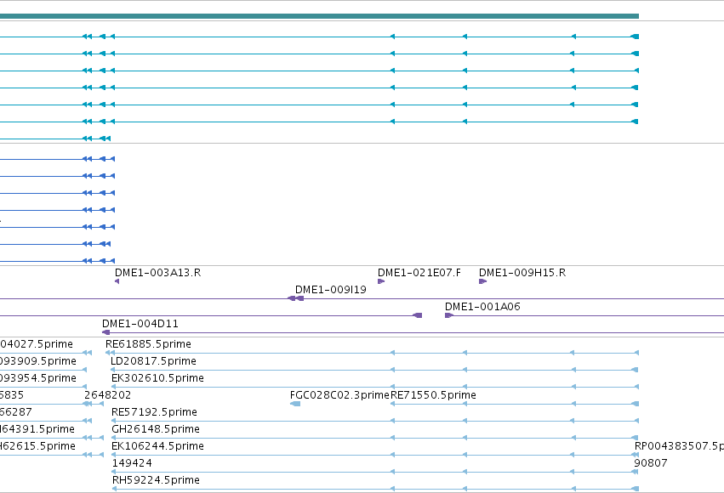The image size is (724, 493).
Task: Click the RE57192.5prime EST label
Action: [154, 412]
